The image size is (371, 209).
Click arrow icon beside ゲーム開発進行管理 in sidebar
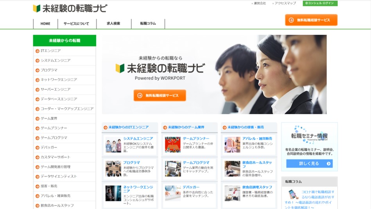tap(38, 167)
